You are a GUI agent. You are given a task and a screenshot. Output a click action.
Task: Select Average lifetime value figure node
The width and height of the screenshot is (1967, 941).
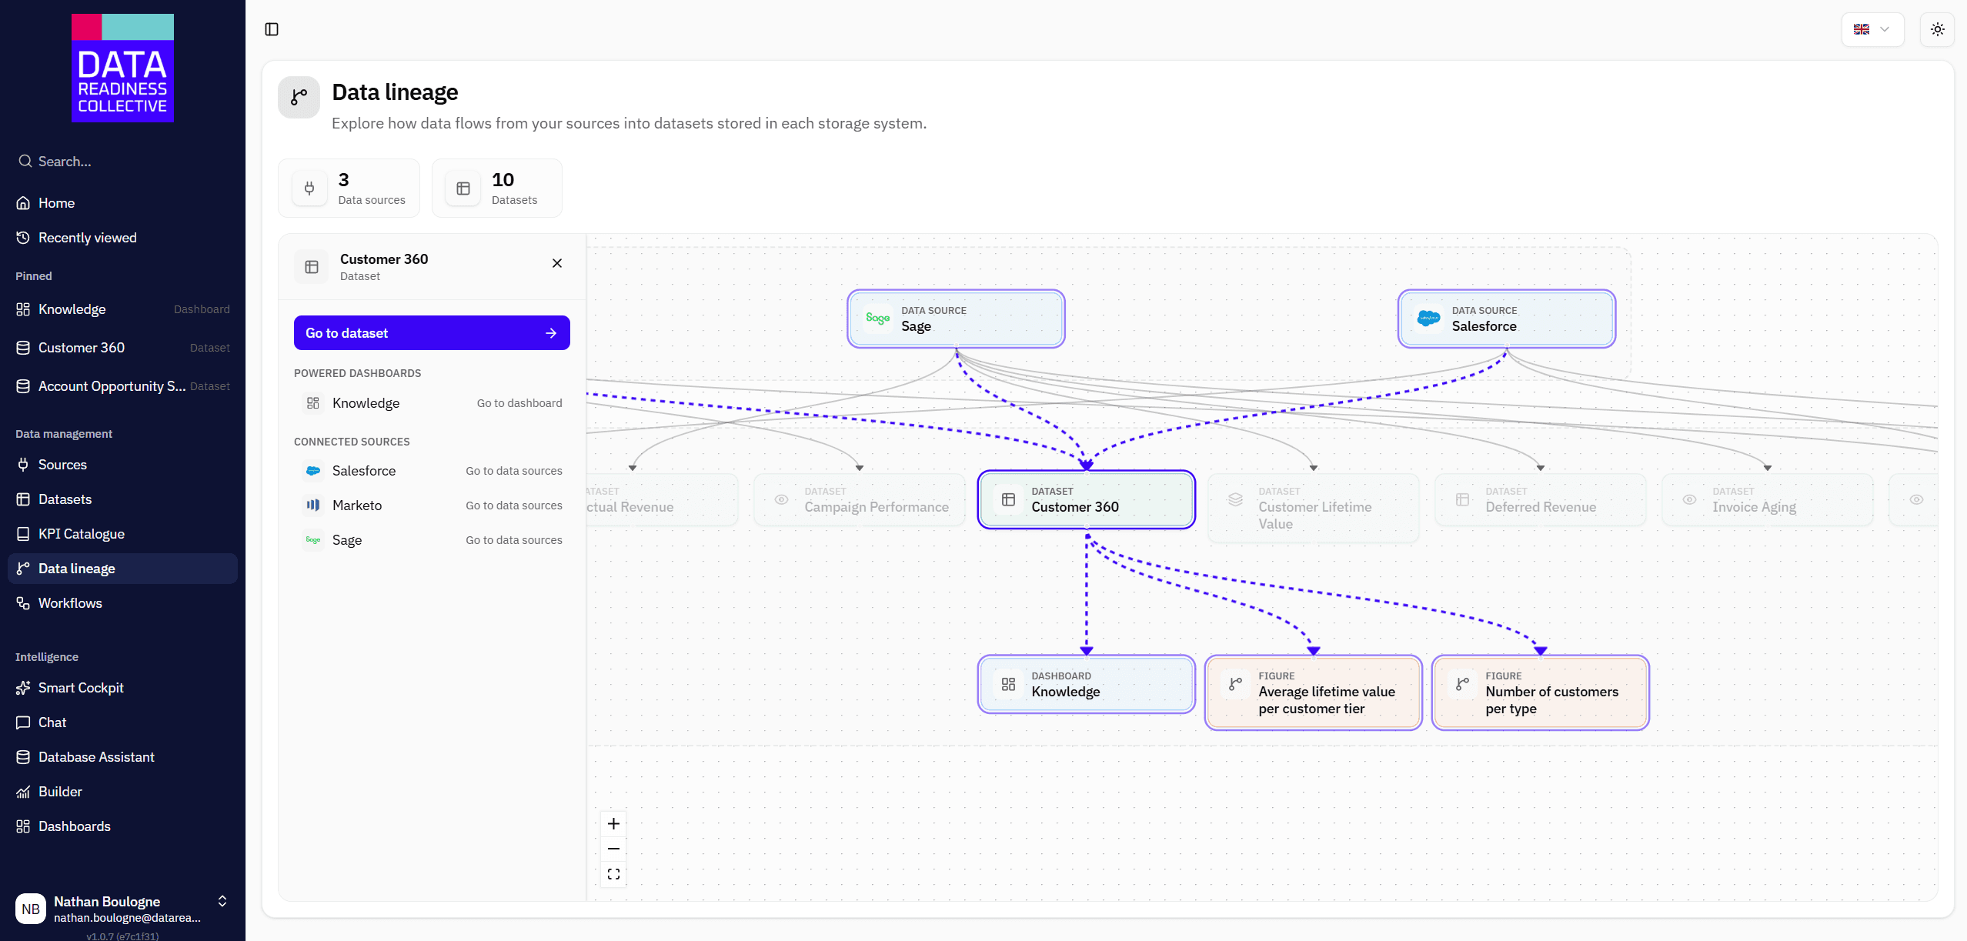click(1313, 692)
